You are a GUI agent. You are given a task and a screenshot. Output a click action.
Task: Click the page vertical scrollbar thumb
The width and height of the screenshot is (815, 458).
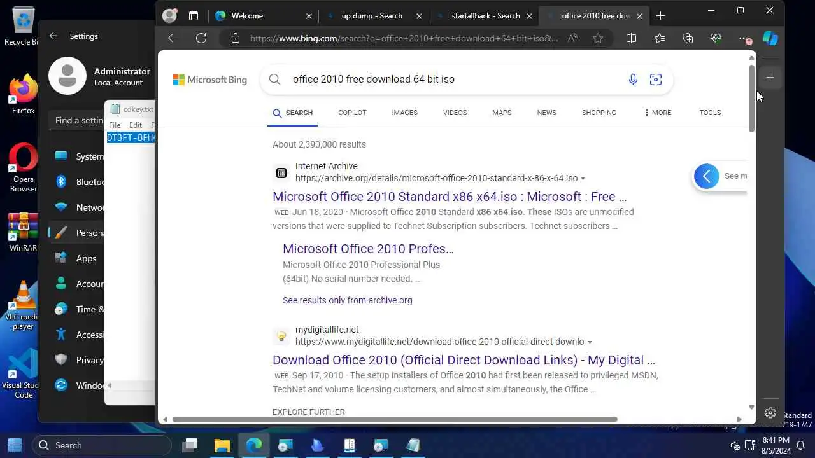(x=751, y=99)
